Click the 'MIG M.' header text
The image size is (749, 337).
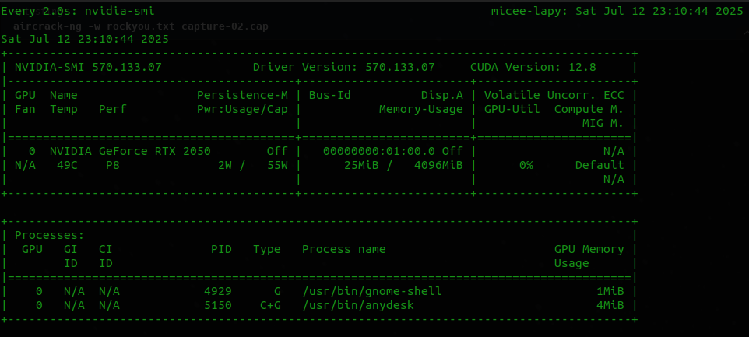tap(603, 124)
